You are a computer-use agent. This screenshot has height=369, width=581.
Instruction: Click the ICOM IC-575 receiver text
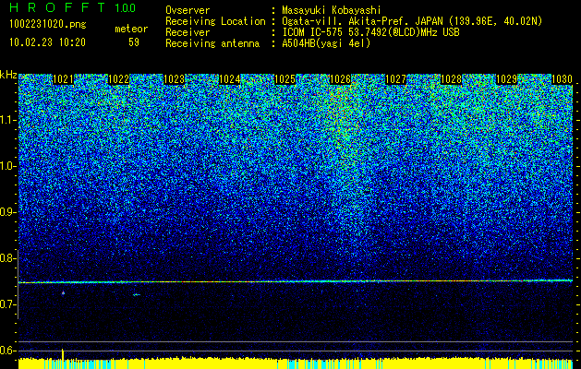(x=370, y=32)
